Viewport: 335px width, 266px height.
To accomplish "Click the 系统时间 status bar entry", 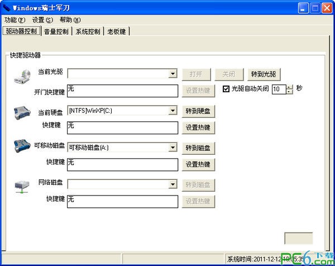I will point(265,259).
